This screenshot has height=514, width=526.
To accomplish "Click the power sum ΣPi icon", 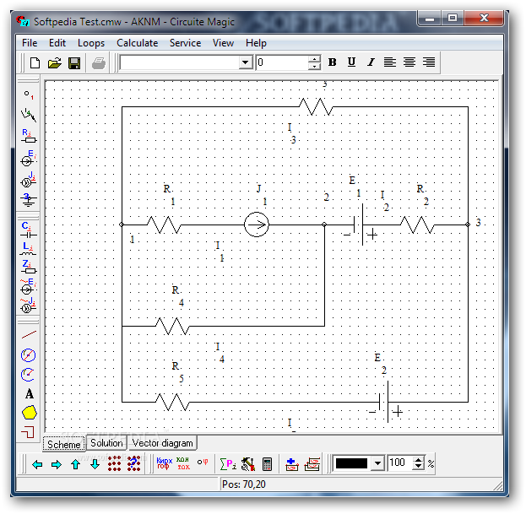I will point(228,464).
